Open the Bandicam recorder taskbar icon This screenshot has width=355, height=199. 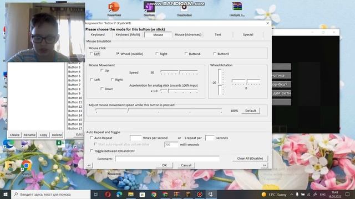pyautogui.click(x=200, y=194)
